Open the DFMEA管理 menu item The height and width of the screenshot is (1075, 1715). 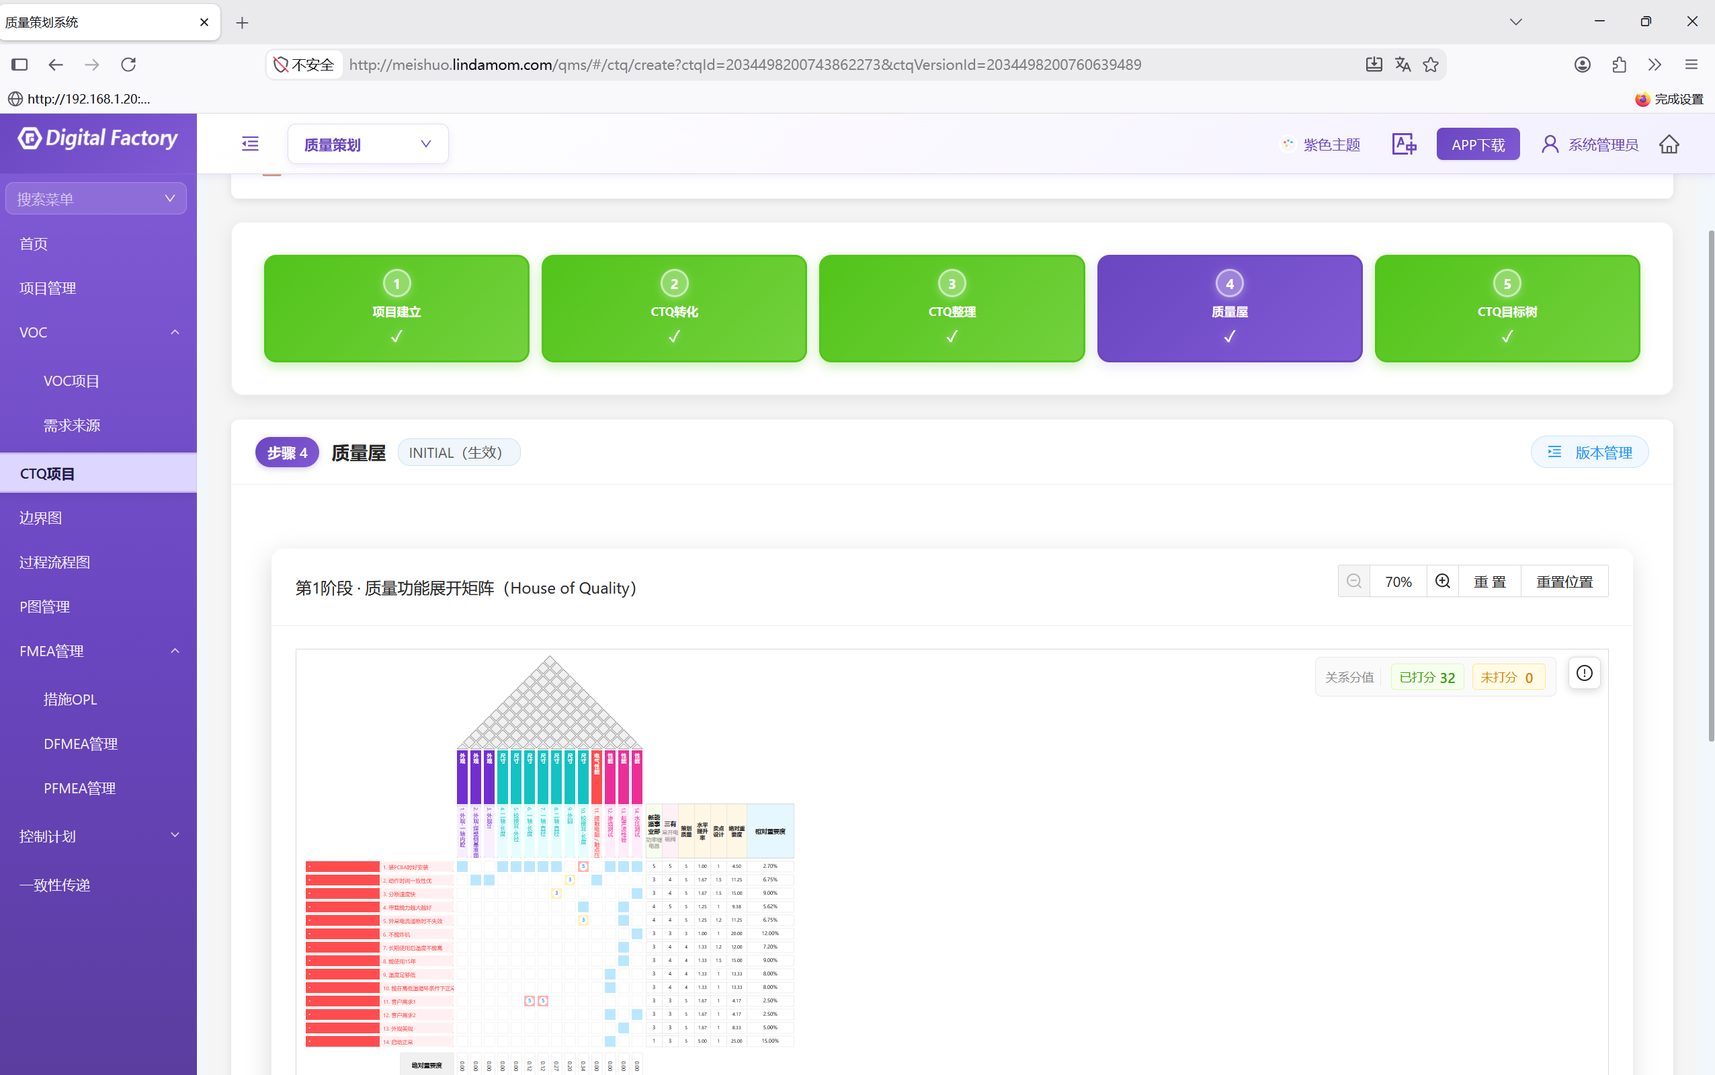pos(81,744)
